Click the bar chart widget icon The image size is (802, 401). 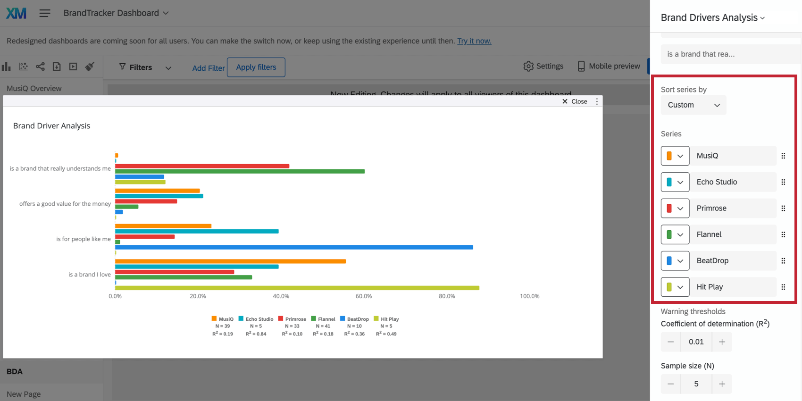click(6, 67)
